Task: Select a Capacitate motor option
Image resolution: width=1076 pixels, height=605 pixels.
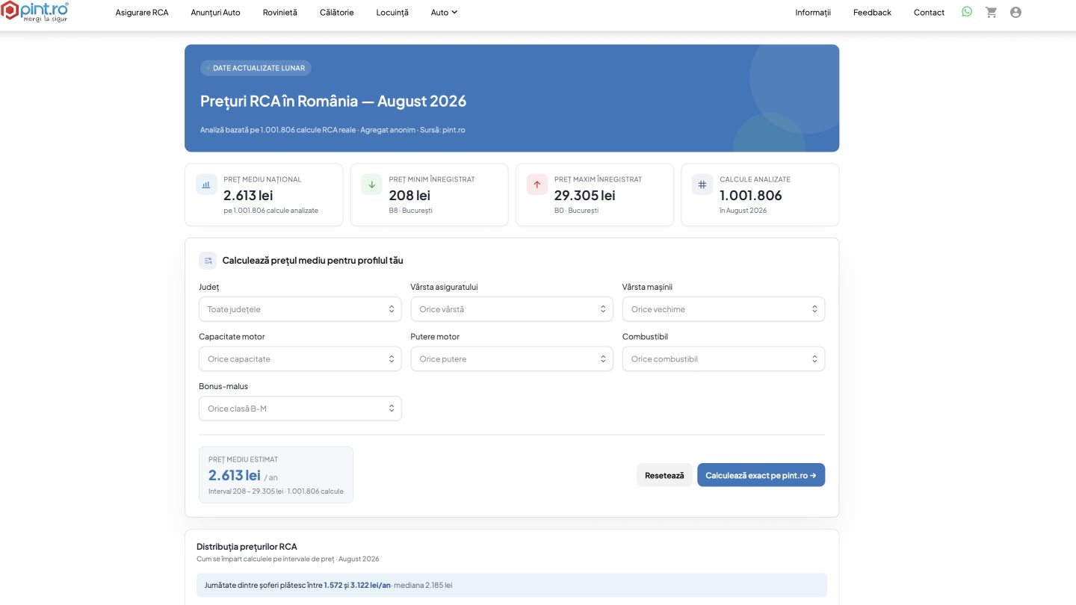Action: [x=300, y=359]
